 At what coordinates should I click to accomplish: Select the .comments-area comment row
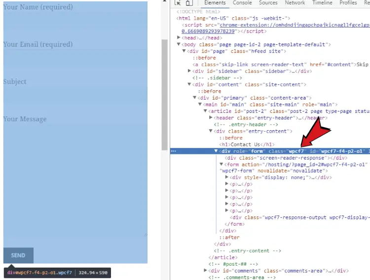pyautogui.click(x=242, y=278)
